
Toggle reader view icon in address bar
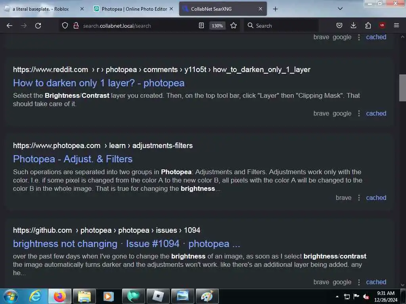pyautogui.click(x=201, y=25)
